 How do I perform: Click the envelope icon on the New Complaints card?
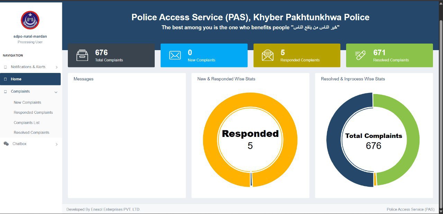coord(175,55)
